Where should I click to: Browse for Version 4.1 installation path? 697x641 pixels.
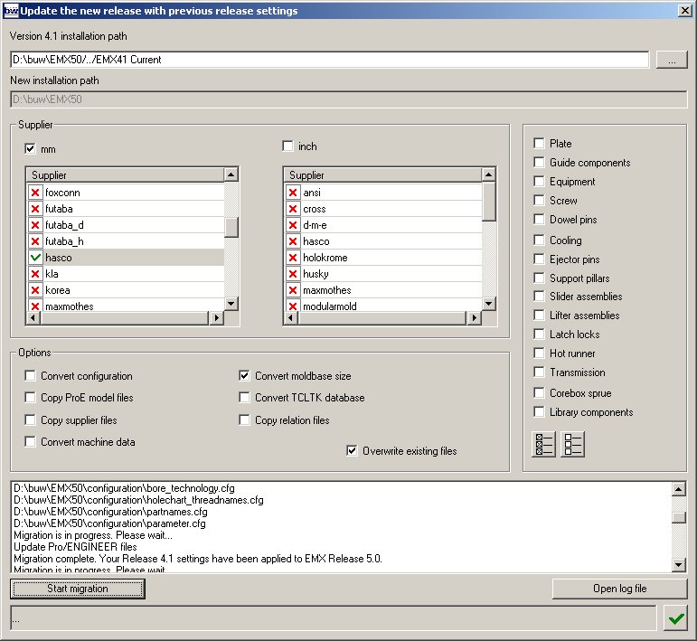click(x=672, y=60)
